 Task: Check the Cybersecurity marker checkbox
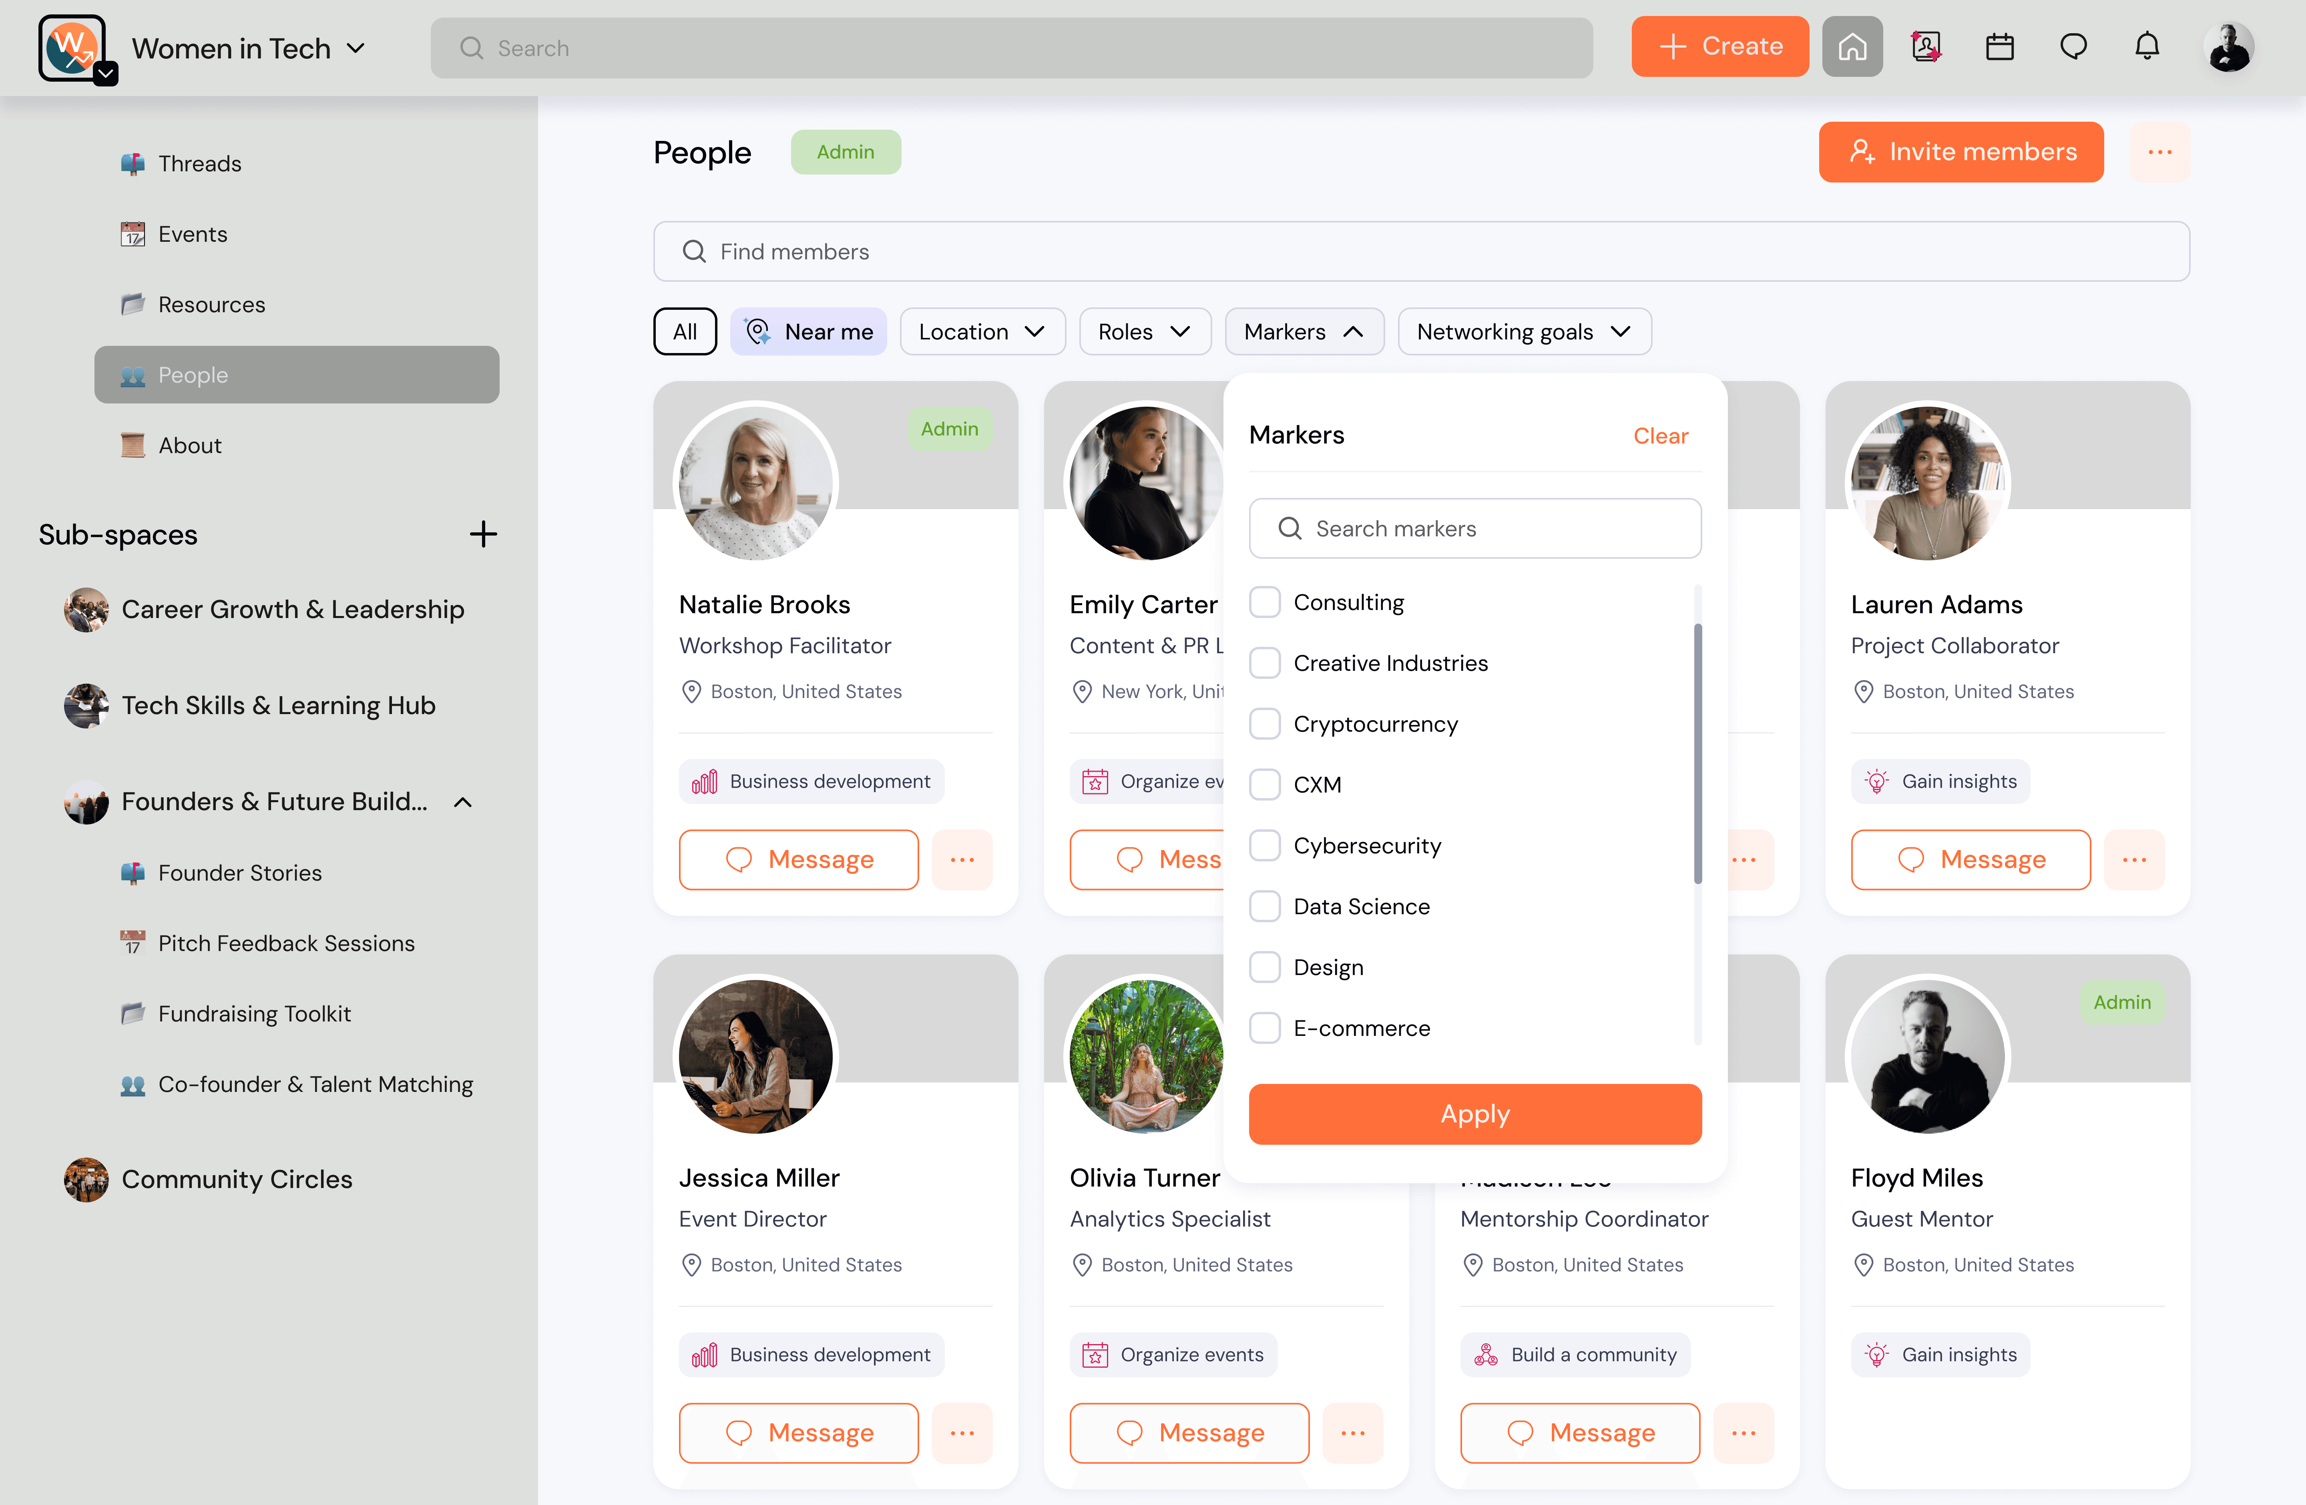[1264, 845]
